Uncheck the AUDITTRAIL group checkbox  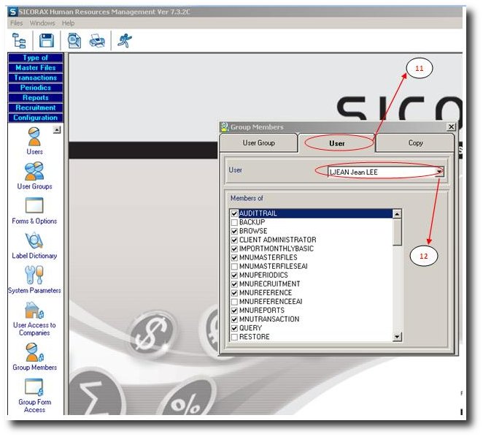pos(234,213)
